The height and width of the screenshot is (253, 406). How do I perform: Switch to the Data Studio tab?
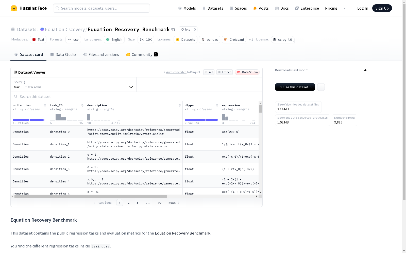[63, 55]
